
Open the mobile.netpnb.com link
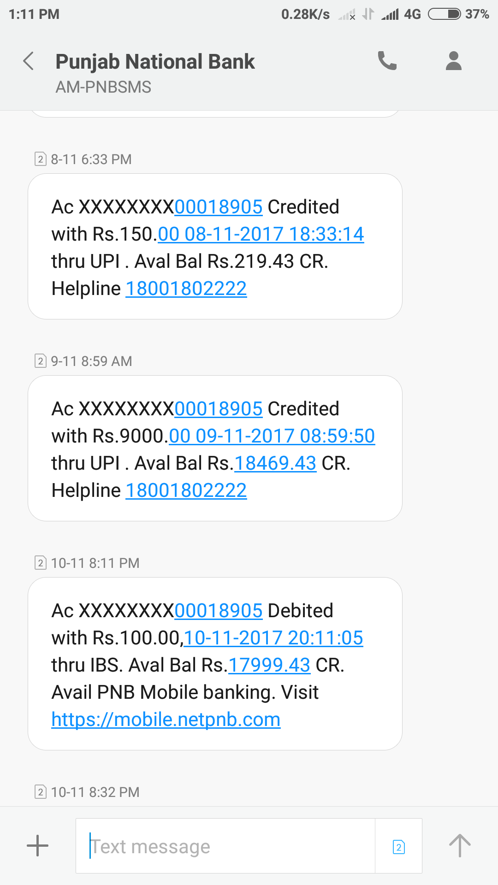pos(166,720)
